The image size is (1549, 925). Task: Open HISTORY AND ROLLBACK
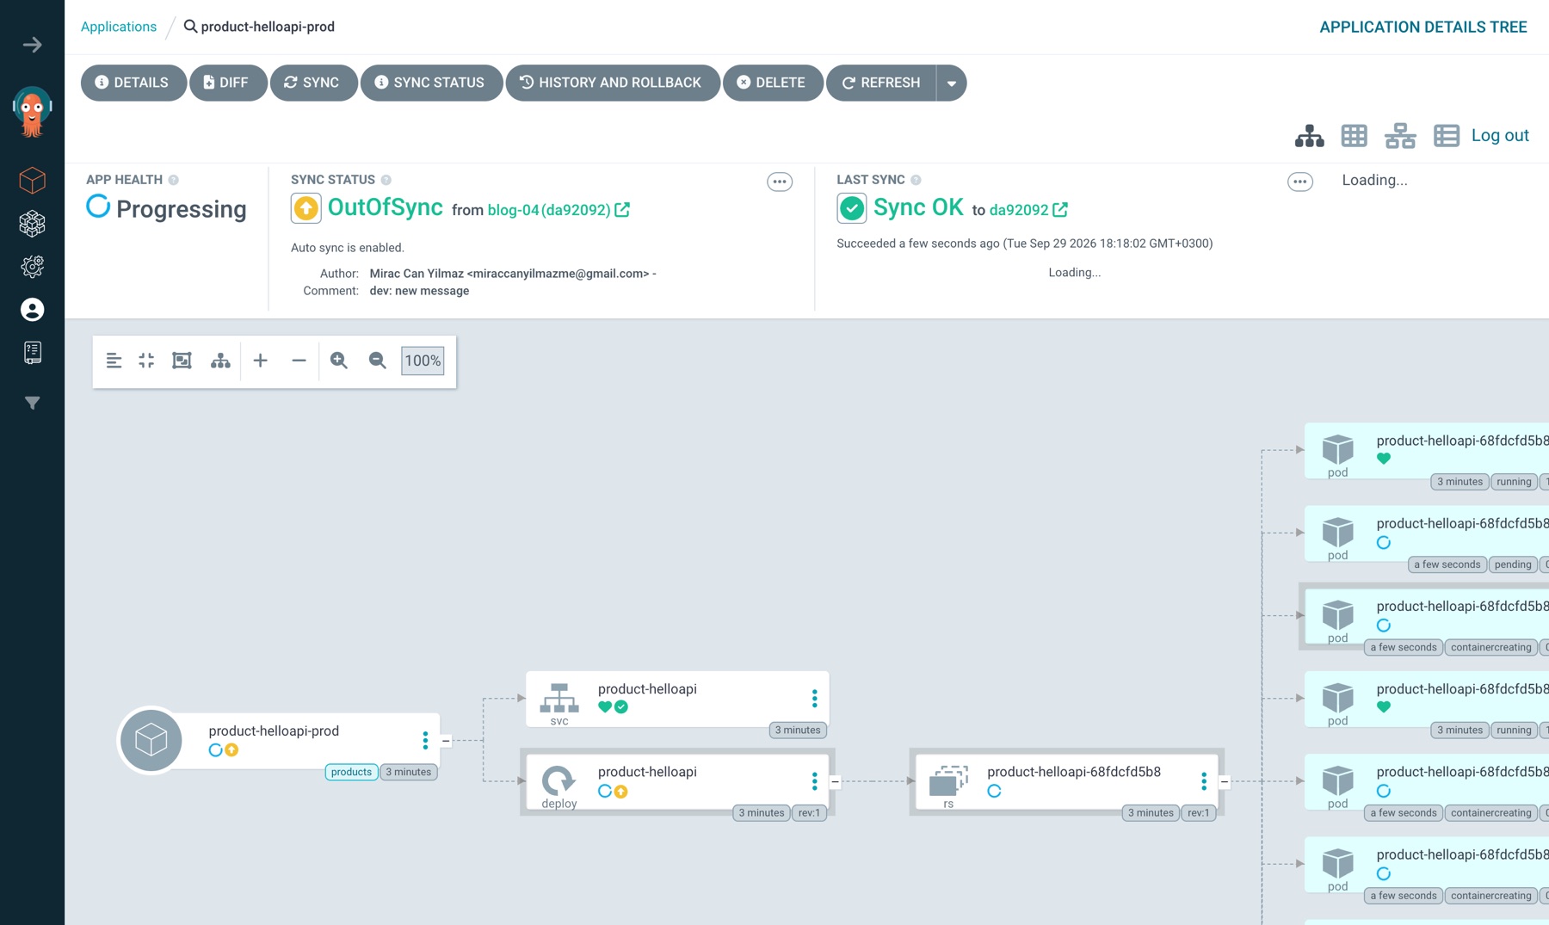tap(613, 83)
